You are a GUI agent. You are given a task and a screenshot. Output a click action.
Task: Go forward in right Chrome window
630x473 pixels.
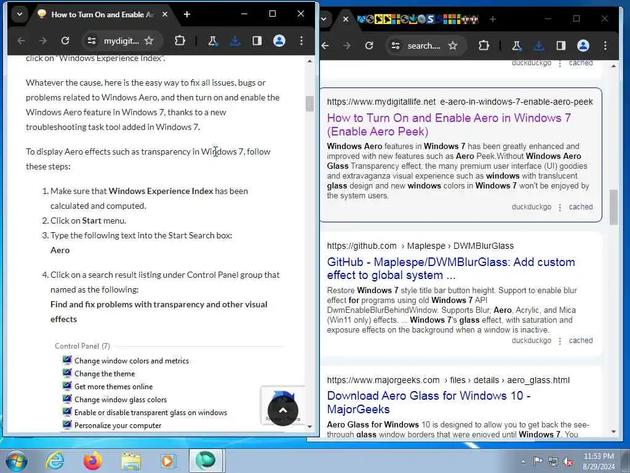(x=347, y=46)
